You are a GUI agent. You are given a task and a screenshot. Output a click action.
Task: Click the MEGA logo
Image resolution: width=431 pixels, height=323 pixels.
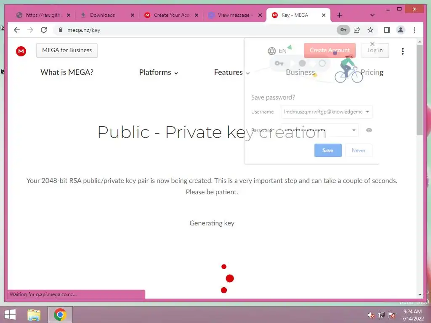pyautogui.click(x=21, y=51)
